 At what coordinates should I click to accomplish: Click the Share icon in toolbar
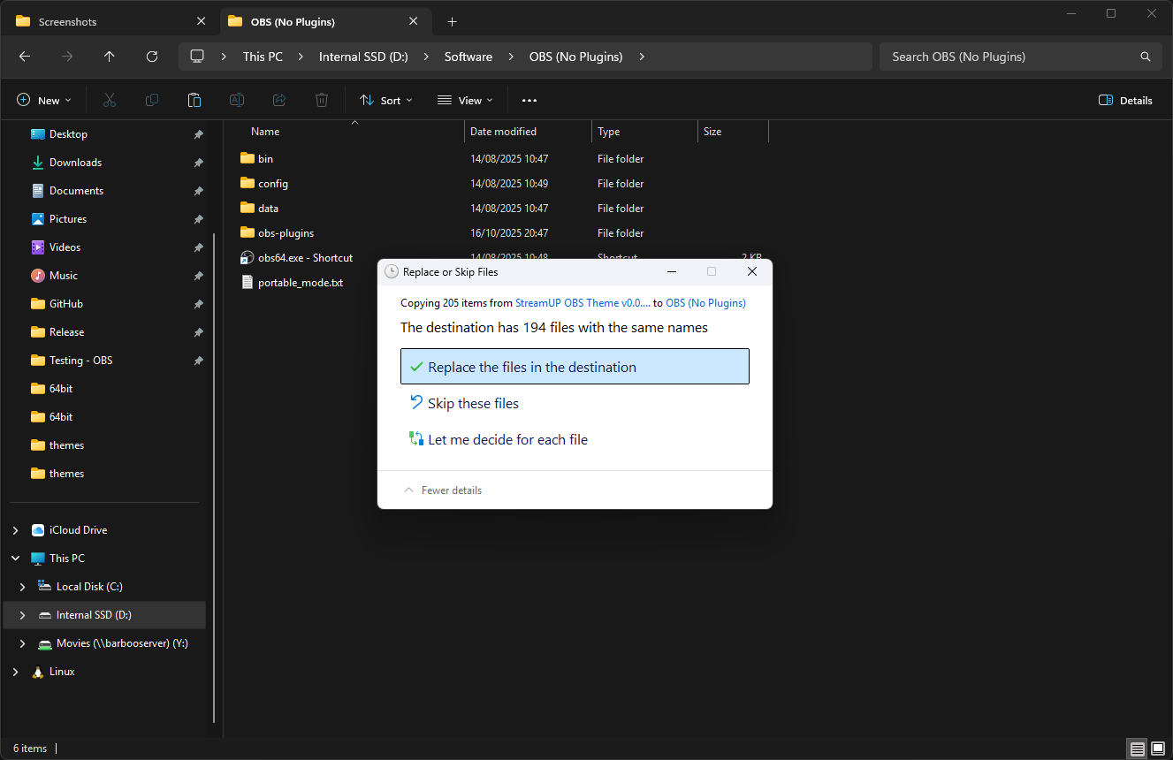279,100
